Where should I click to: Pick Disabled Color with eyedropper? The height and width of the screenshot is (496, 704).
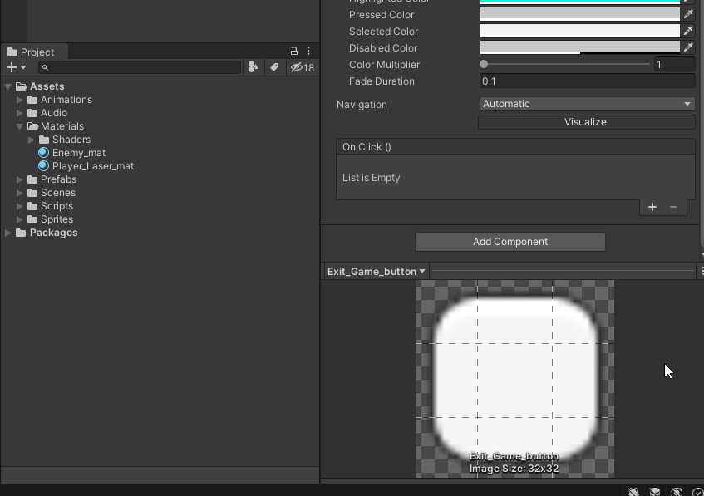click(688, 47)
